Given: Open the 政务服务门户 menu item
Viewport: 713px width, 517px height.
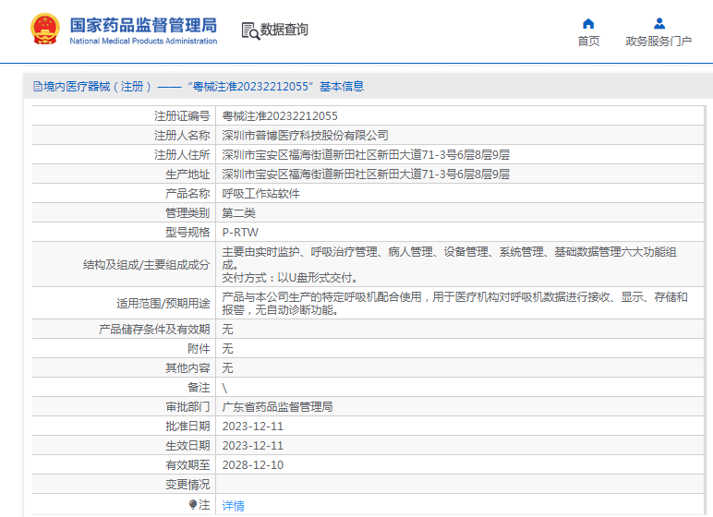Looking at the screenshot, I should (x=659, y=42).
